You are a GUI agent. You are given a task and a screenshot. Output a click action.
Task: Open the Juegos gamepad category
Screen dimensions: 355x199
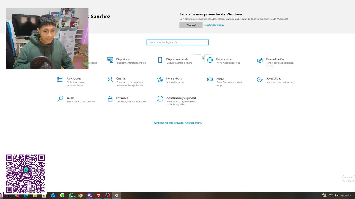(225, 82)
